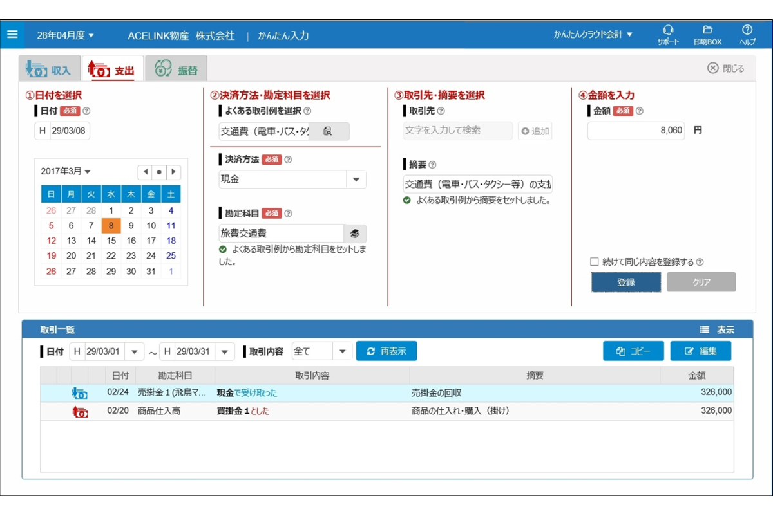Screen dimensions: 773x525
Task: Click the 登録 button
Action: (625, 282)
